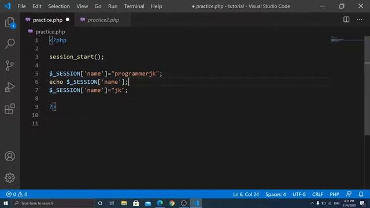This screenshot has width=370, height=208.
Task: Click the code minimap
Action: tap(347, 39)
